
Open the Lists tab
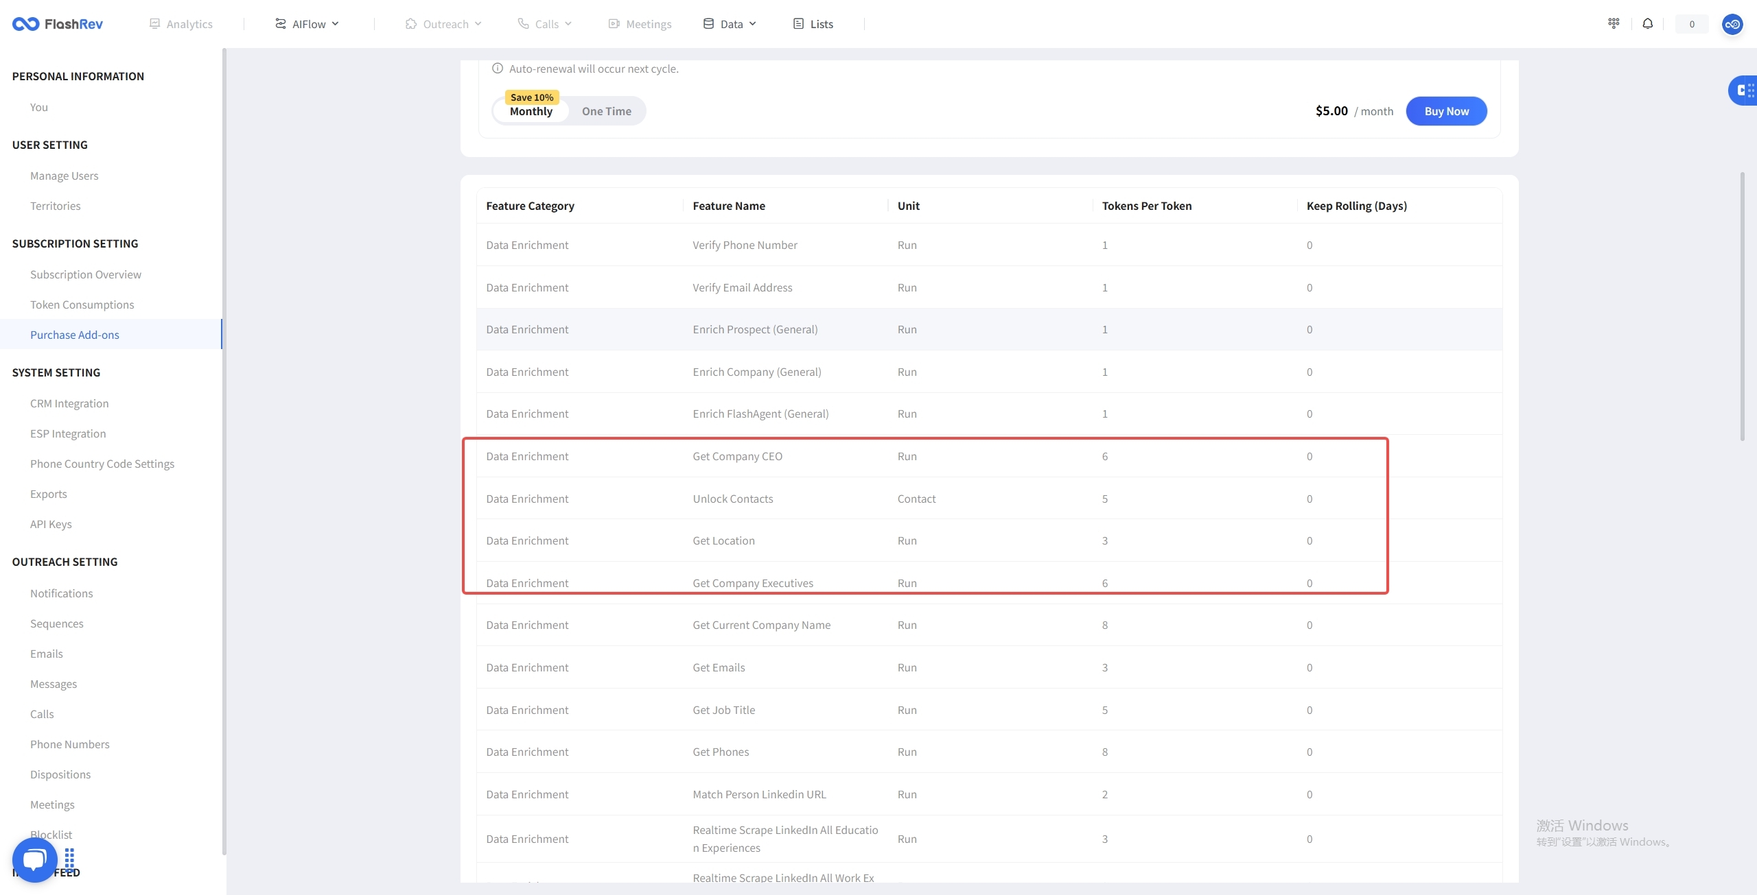813,24
